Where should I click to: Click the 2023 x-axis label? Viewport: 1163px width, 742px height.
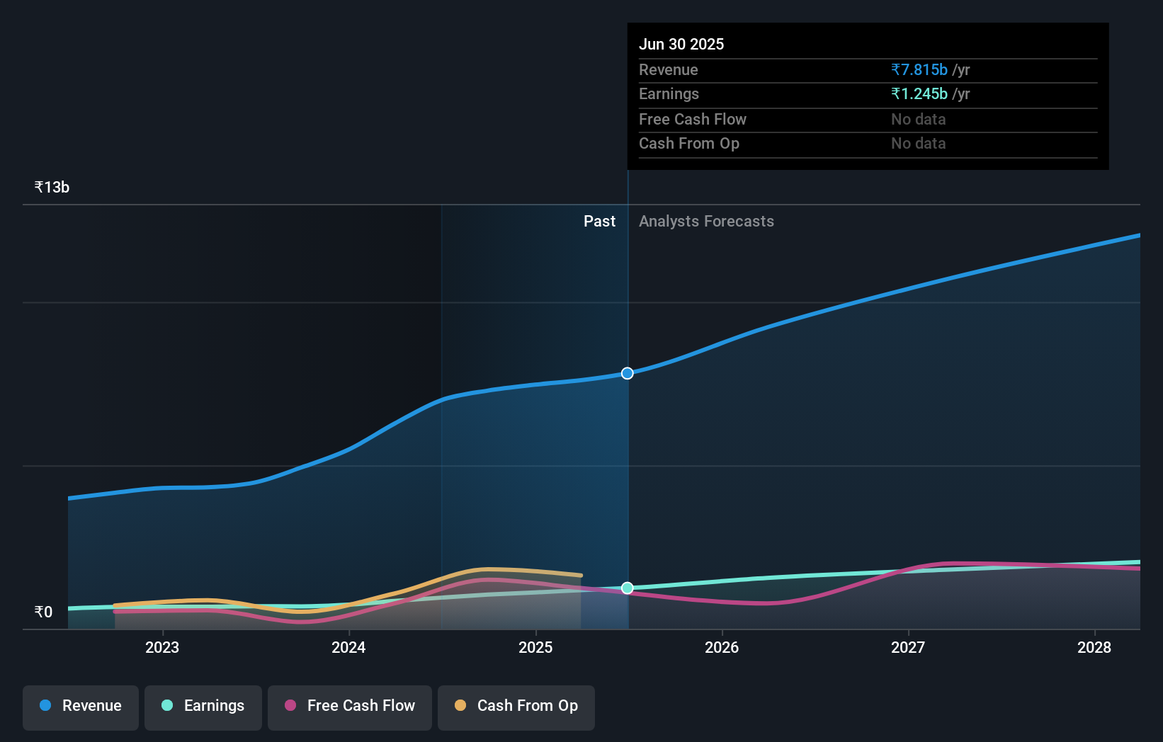[x=162, y=647]
